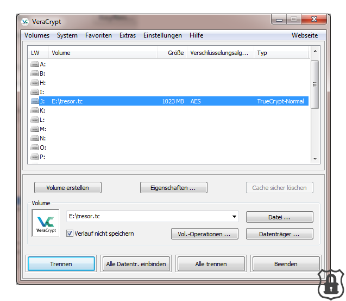Click the 'Verschlüsselungsalg...' column header

click(221, 53)
